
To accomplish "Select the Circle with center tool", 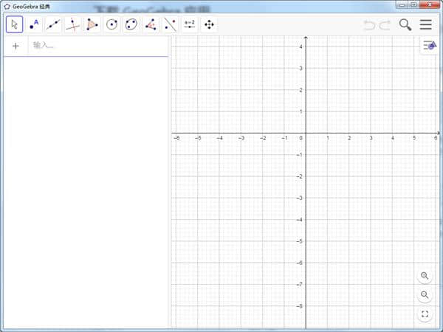I will (111, 24).
